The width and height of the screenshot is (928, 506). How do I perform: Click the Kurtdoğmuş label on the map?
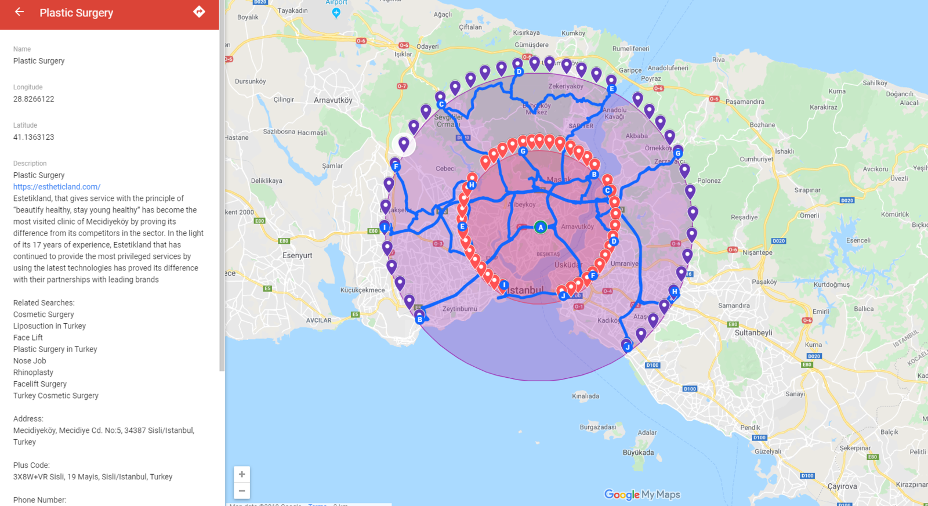coord(832,285)
